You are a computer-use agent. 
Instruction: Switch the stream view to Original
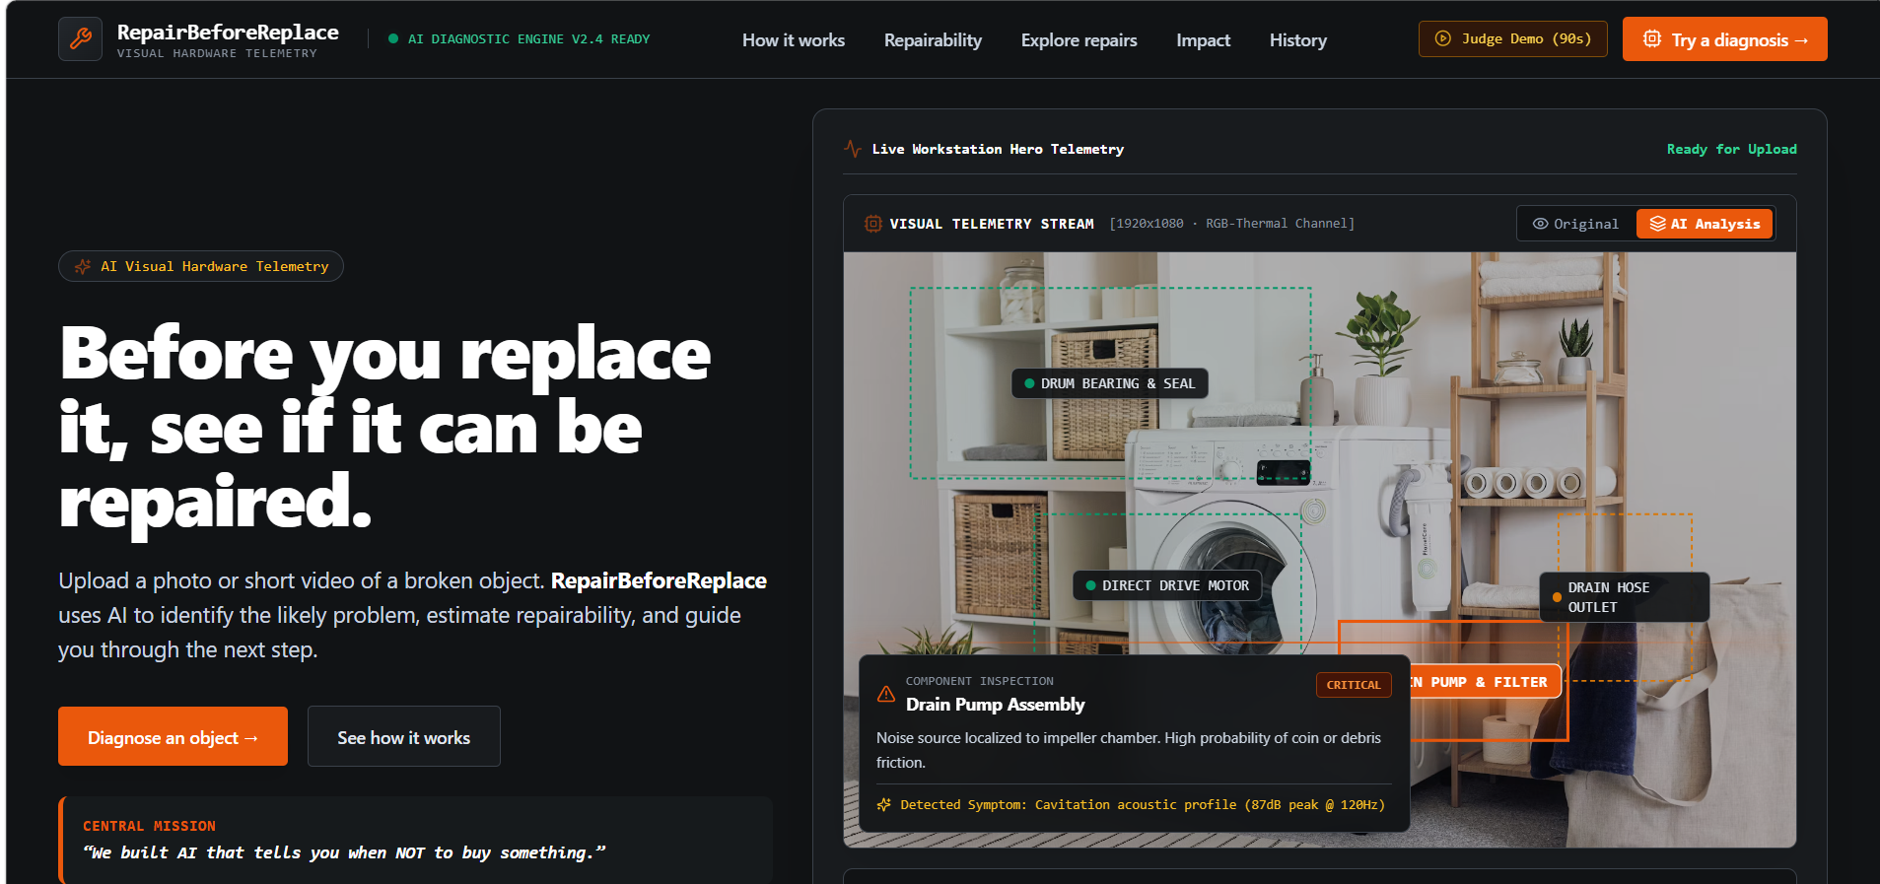[1575, 224]
